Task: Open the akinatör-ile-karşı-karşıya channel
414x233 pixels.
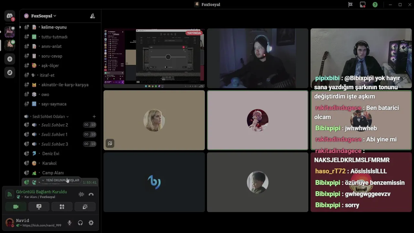Action: click(x=60, y=85)
